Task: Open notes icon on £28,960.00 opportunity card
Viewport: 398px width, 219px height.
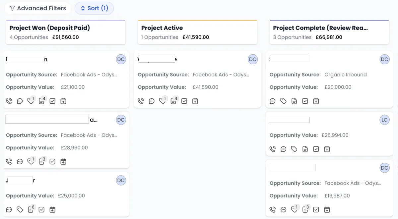Action: tap(41, 162)
